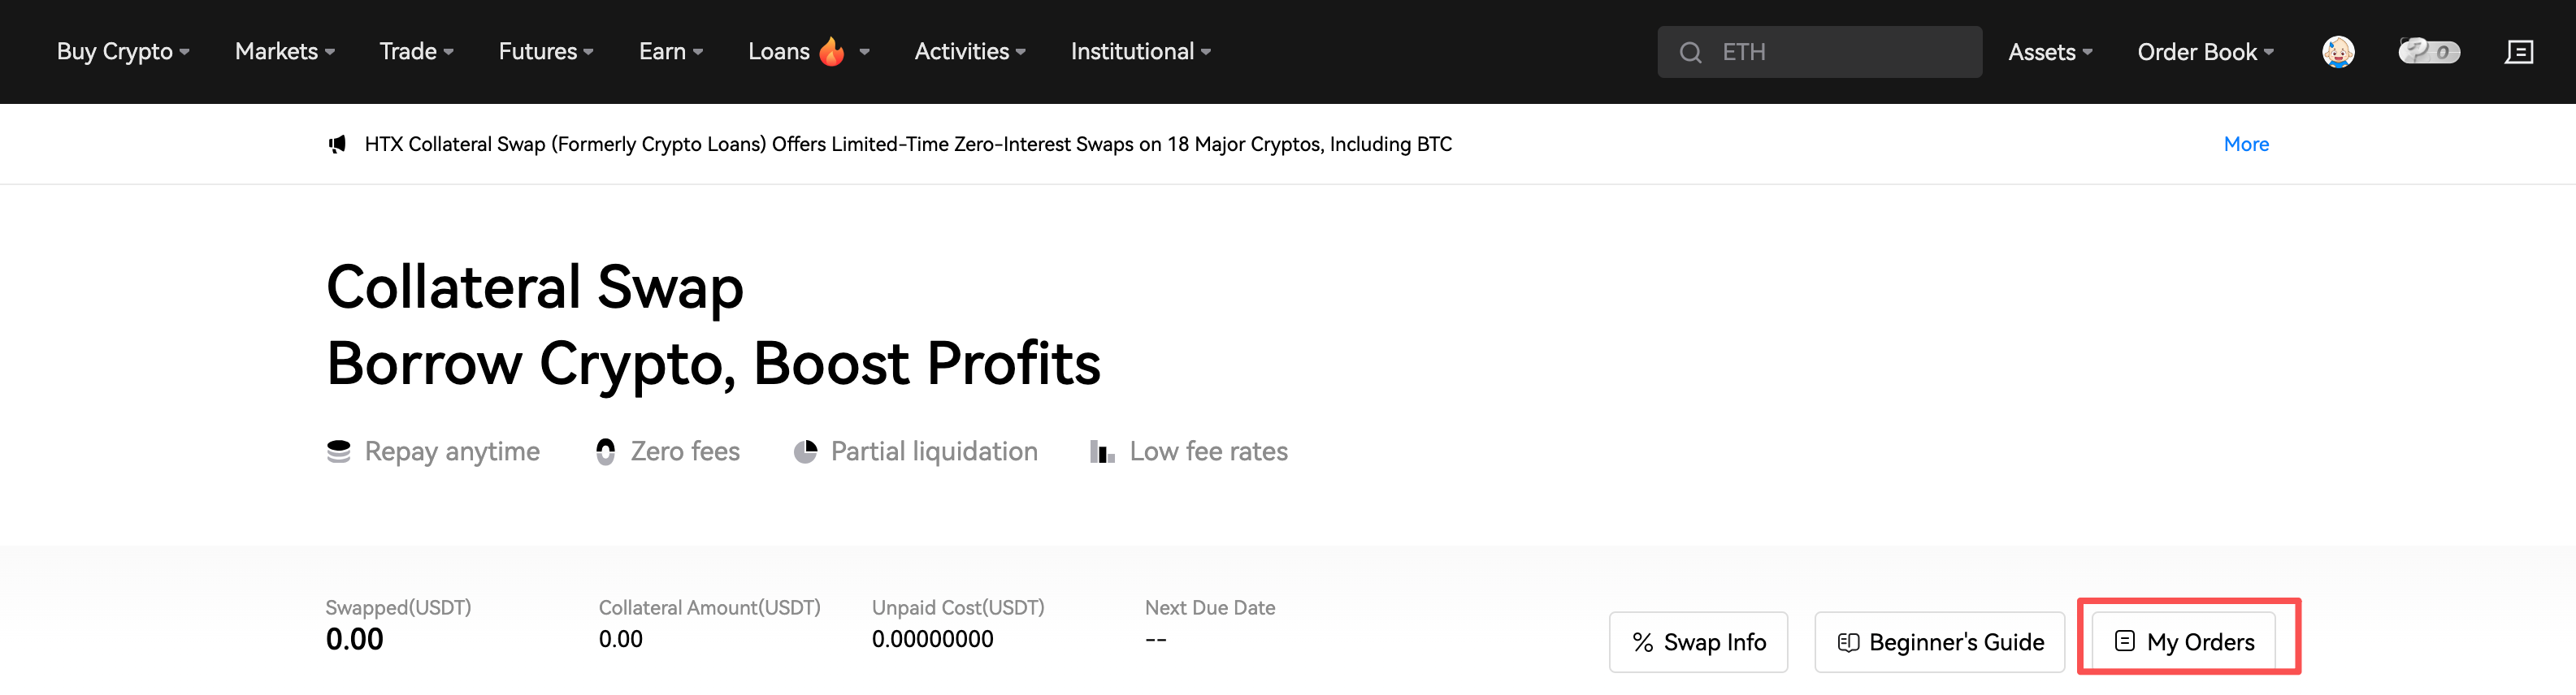Click the announcement megaphone icon
Image resolution: width=2576 pixels, height=695 pixels.
pos(338,145)
